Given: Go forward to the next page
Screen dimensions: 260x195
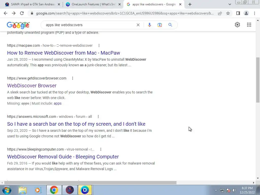Looking at the screenshot, I should pyautogui.click(x=14, y=13).
